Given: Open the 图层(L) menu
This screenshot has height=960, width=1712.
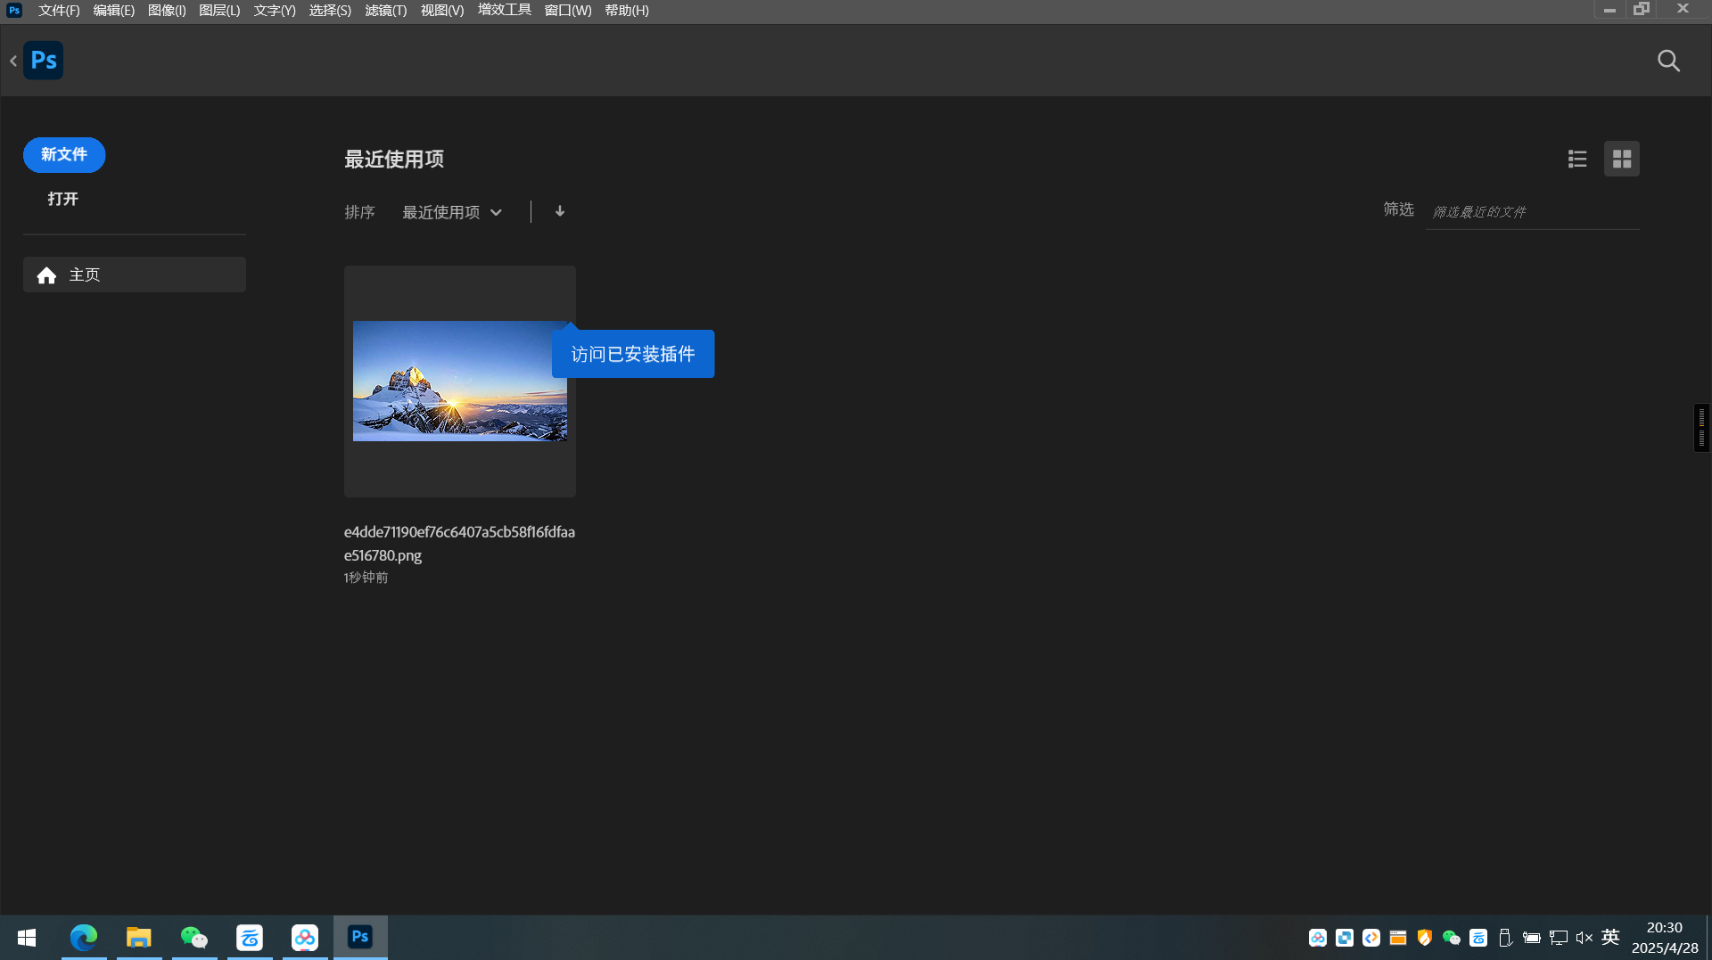Looking at the screenshot, I should click(219, 11).
